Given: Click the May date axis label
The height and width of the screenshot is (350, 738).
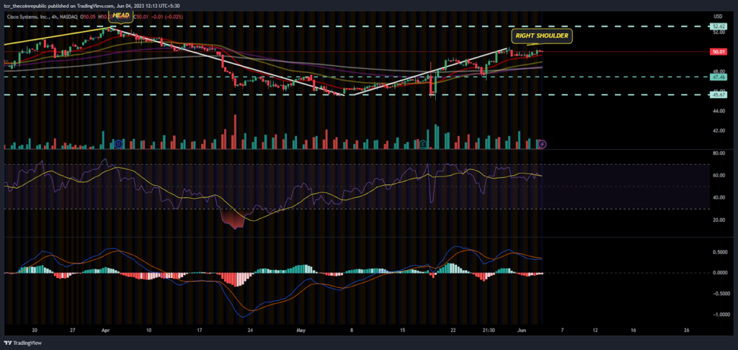Looking at the screenshot, I should [x=301, y=331].
